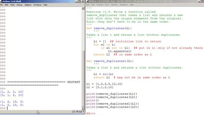204x115 pixels.
Task: Click the 'def remove_duplicates1(L):' line
Action: tap(110, 61)
